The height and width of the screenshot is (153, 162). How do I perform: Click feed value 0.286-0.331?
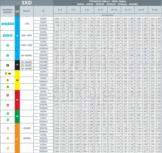point(155,48)
